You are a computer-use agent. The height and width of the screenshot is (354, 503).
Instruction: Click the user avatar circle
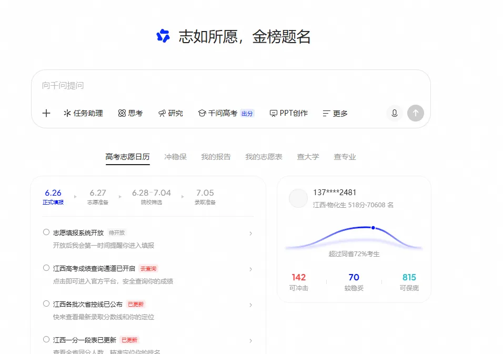click(298, 198)
